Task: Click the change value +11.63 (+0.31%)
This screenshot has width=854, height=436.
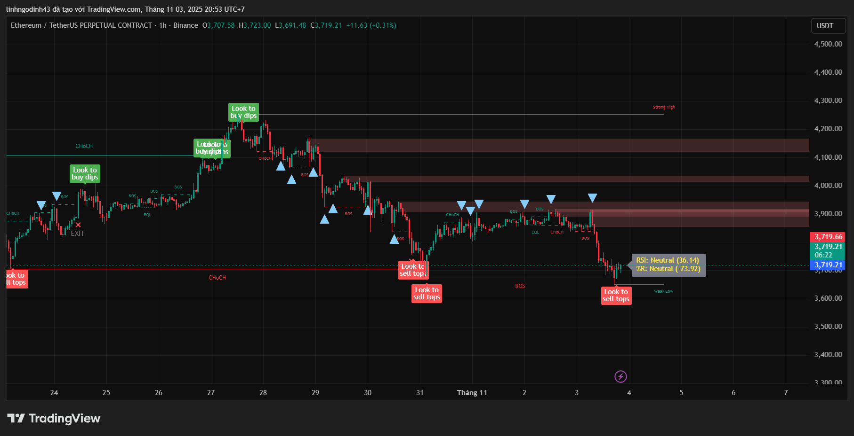Action: click(371, 25)
